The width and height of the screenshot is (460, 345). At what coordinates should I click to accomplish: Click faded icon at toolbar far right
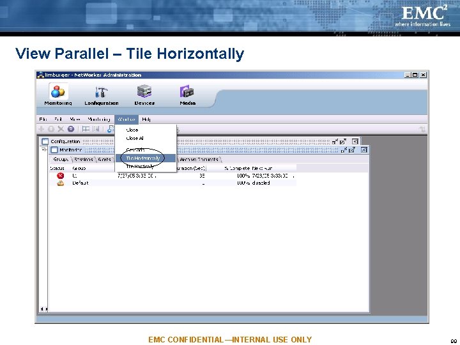[422, 129]
